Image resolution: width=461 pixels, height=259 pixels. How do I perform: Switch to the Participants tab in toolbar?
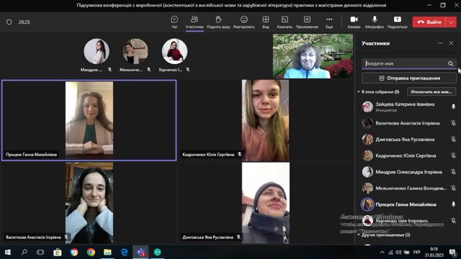194,22
